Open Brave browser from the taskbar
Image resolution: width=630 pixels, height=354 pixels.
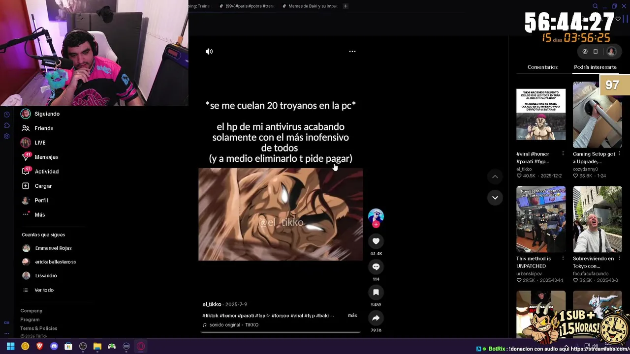pos(40,346)
